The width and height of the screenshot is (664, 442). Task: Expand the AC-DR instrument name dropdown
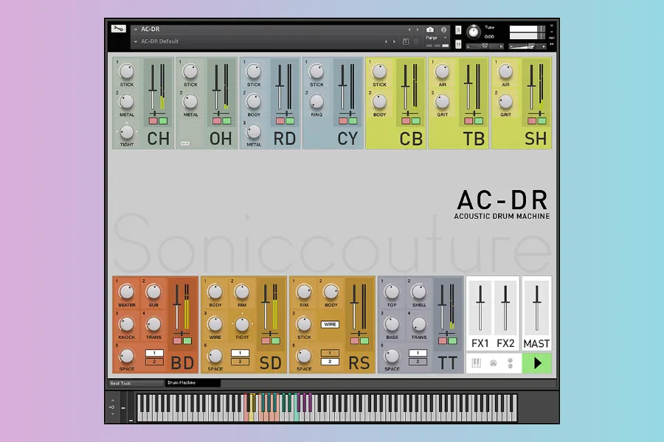(x=136, y=29)
